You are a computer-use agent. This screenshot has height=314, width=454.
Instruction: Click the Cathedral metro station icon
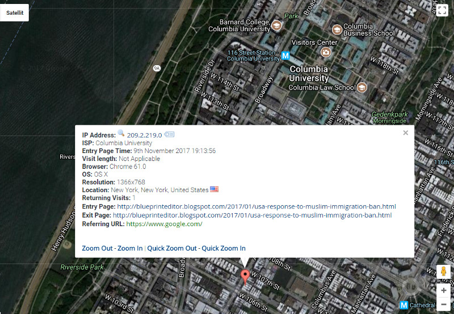pos(403,305)
